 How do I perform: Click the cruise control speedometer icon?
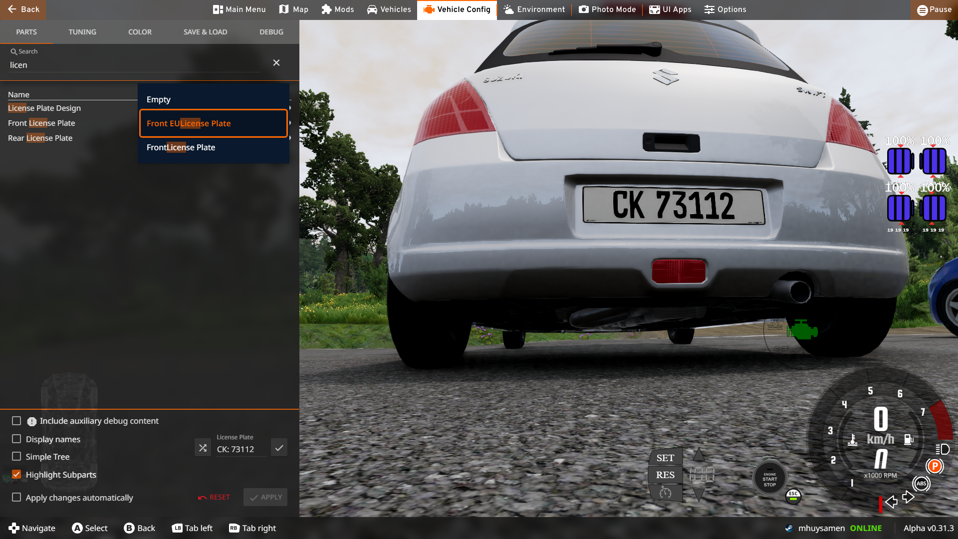pos(665,493)
